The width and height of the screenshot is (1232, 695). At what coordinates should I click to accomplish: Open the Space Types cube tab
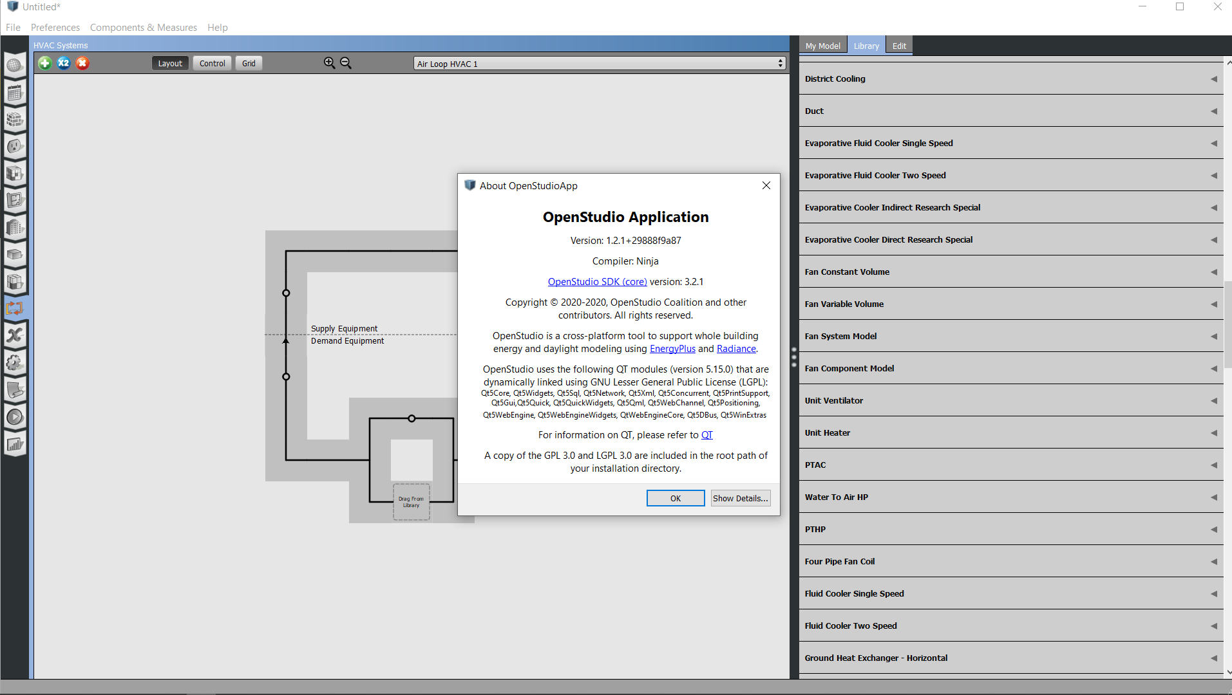click(x=15, y=173)
